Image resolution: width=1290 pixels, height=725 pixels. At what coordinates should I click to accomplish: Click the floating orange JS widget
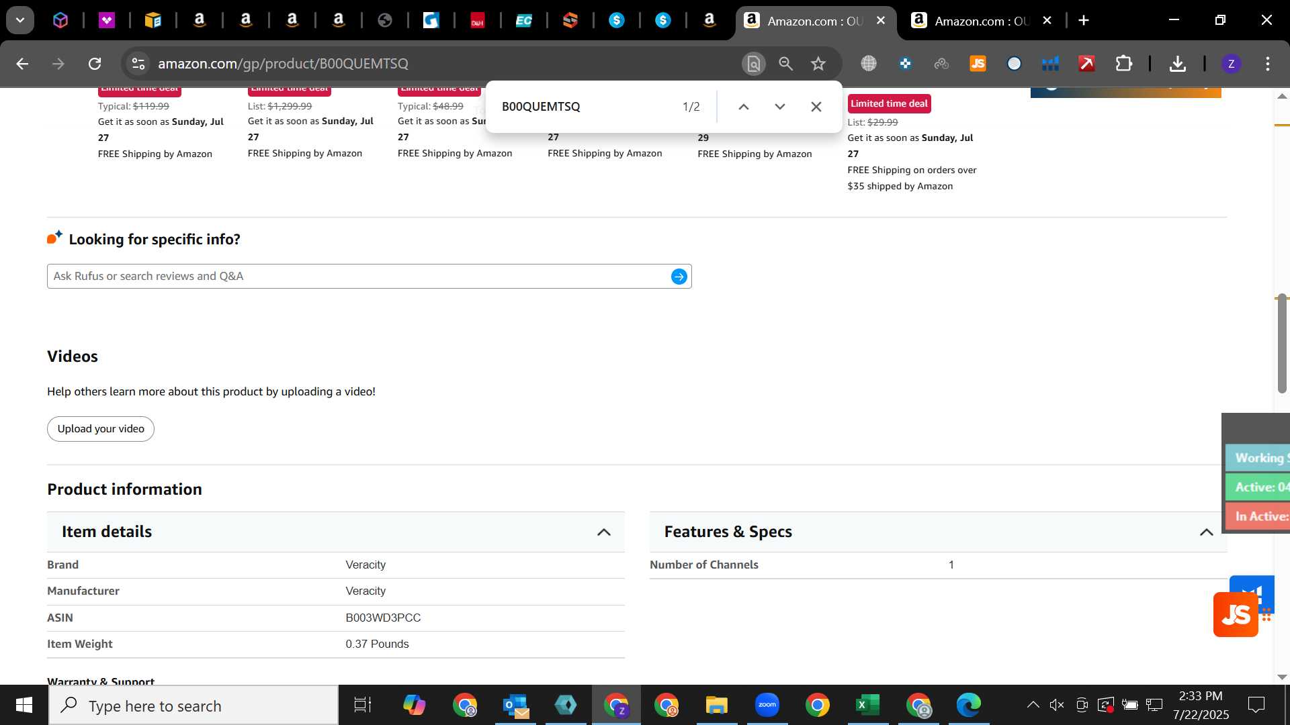tap(1236, 614)
